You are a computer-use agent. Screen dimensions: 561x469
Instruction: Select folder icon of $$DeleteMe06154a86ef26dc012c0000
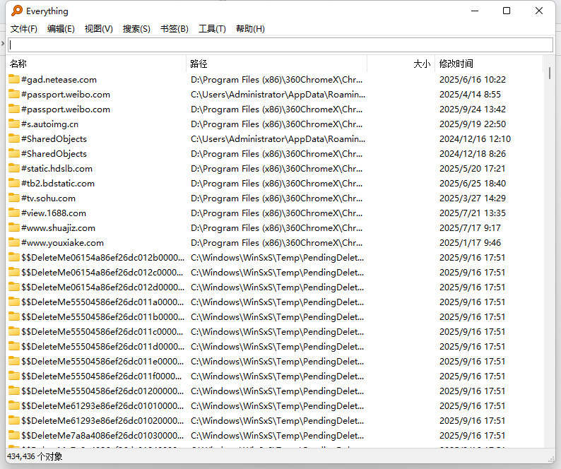point(14,272)
